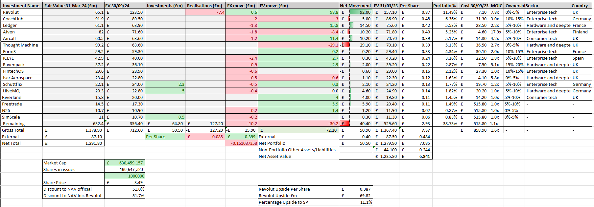Click the 'MOIC' column header
This screenshot has width=594, height=207.
click(497, 6)
